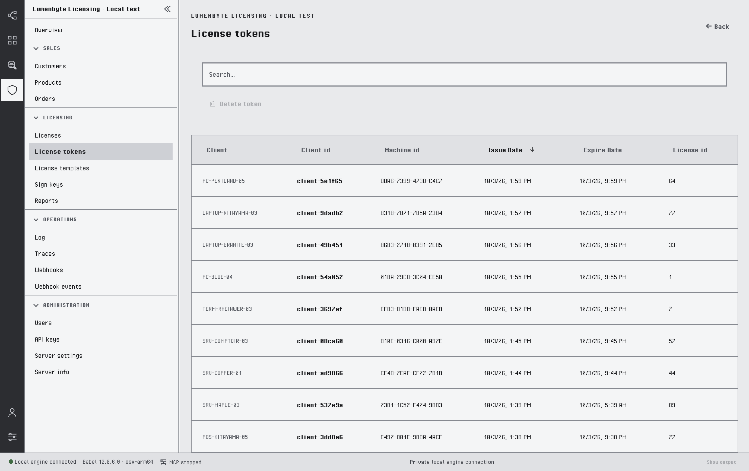Select the shield licensing icon in the left rail
The image size is (749, 471).
[12, 90]
